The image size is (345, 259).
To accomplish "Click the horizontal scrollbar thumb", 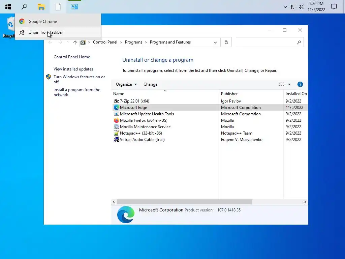I will coord(185,202).
